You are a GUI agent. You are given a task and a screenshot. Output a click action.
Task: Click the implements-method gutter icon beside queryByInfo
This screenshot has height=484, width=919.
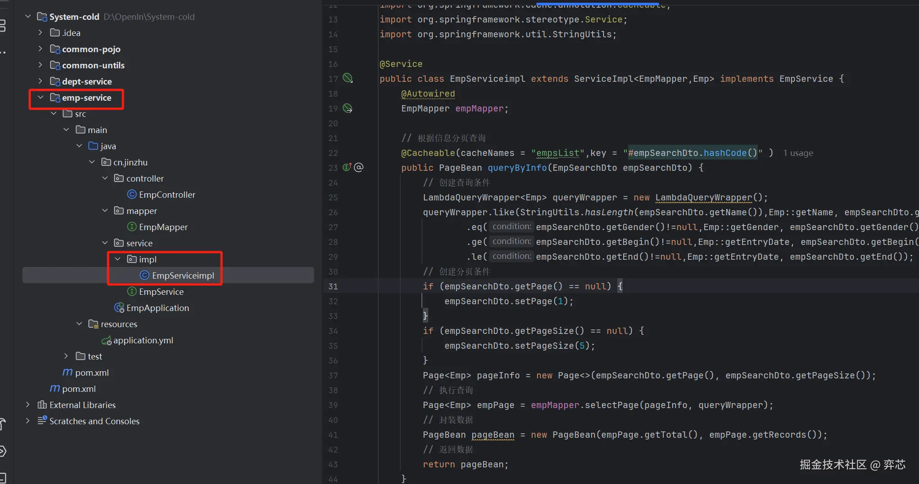click(347, 168)
